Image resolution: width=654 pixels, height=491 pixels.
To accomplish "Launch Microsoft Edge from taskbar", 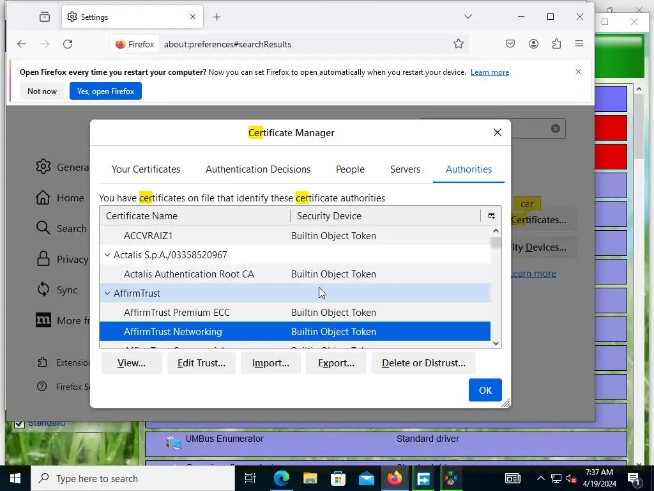I will [282, 478].
